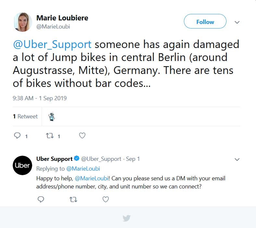
Task: Open the @MarieLoubi link after Replying to
Action: pyautogui.click(x=83, y=169)
